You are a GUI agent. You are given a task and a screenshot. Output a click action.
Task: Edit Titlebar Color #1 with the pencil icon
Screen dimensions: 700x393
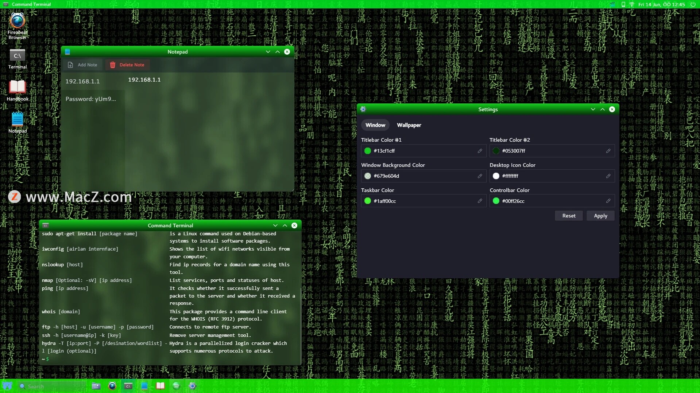pos(480,151)
